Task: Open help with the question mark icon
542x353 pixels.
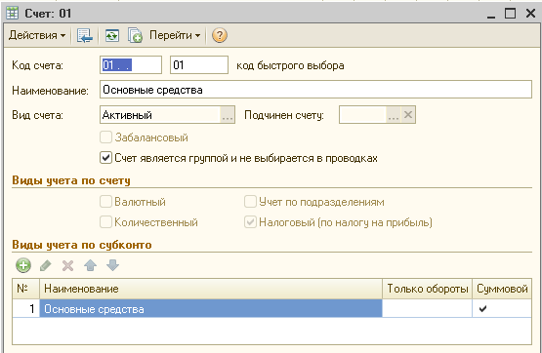Action: point(220,35)
